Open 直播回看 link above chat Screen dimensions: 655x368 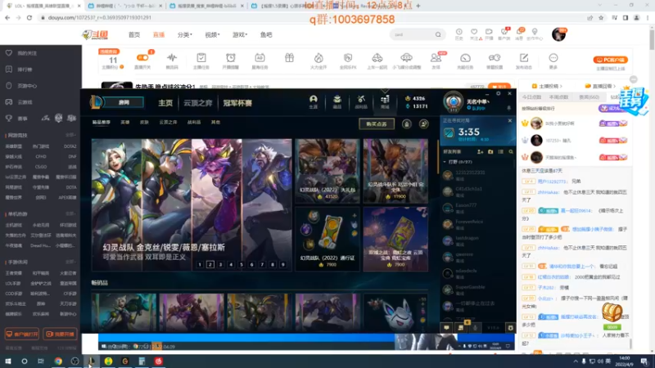point(601,86)
